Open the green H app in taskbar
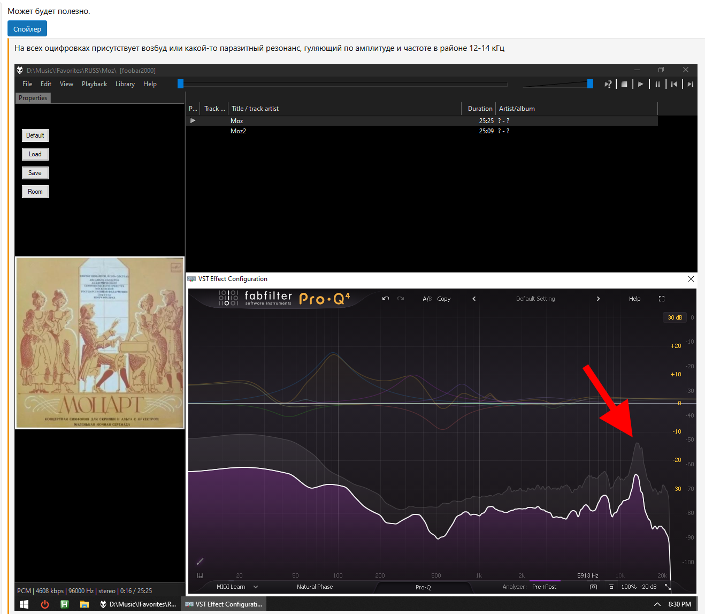This screenshot has height=614, width=705. pos(65,604)
